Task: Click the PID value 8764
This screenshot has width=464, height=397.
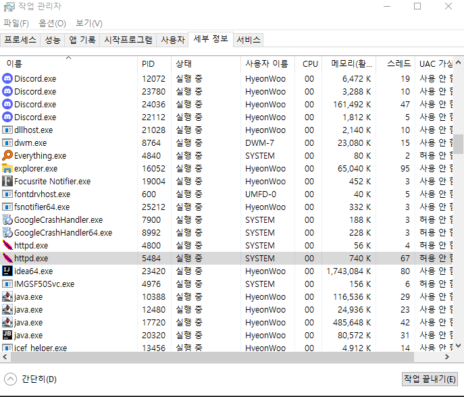Action: 151,142
